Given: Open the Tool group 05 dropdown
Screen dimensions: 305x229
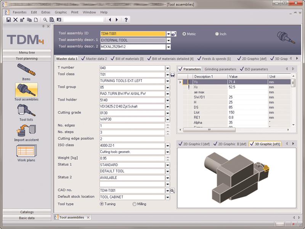Looking at the screenshot, I should 168,87.
